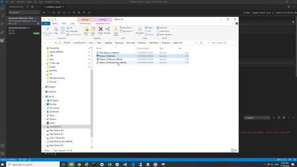Screen dimensions: 297x167
Task: Click split editor icon in VS Code
Action: click(289, 6)
